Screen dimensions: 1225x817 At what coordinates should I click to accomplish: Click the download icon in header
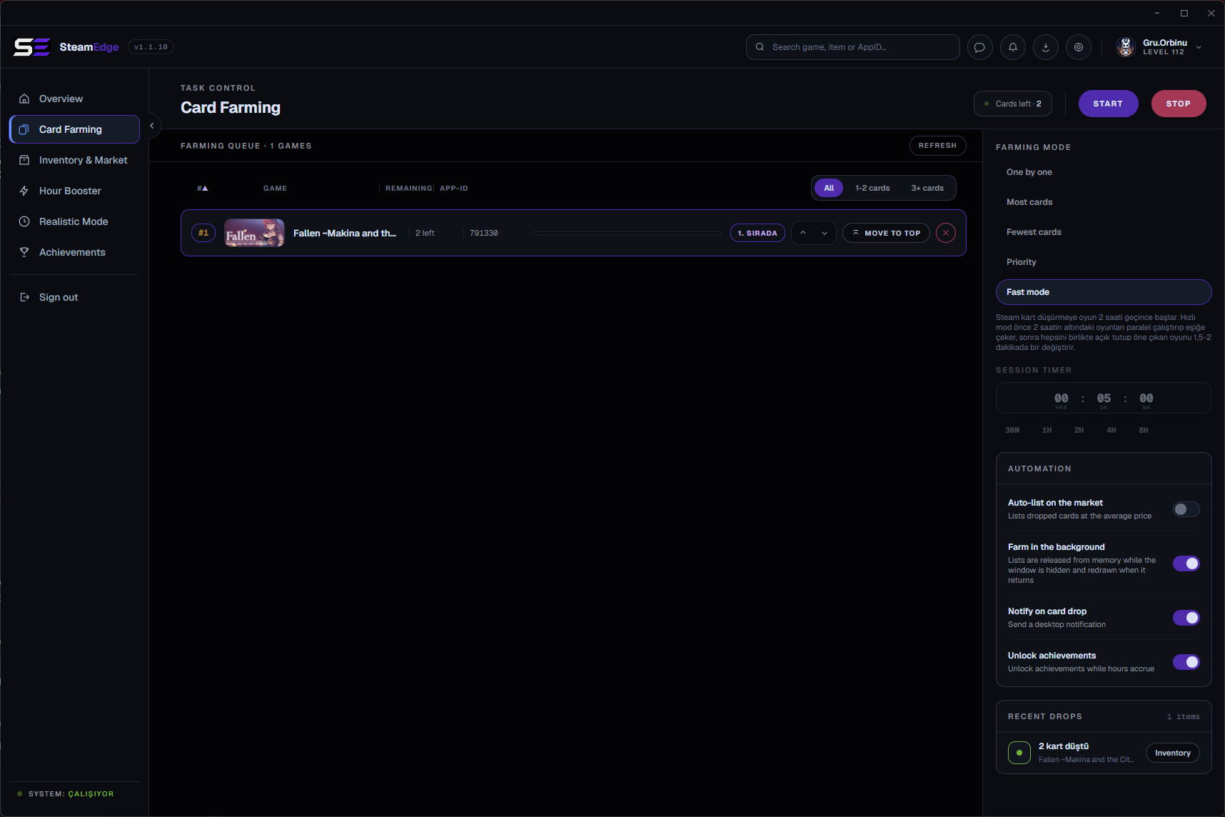coord(1046,47)
